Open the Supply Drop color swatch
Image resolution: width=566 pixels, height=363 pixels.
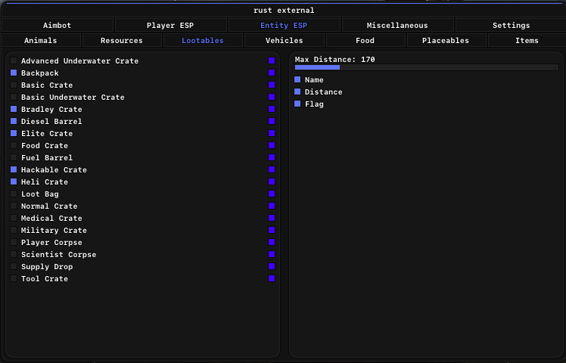tap(272, 266)
